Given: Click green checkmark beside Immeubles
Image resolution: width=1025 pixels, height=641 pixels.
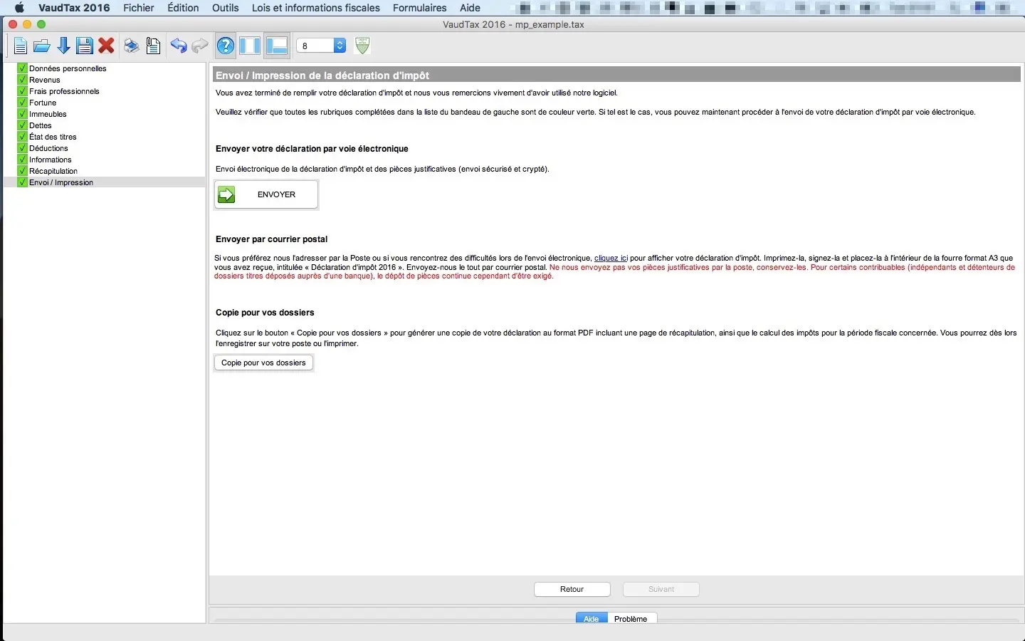Looking at the screenshot, I should point(22,114).
